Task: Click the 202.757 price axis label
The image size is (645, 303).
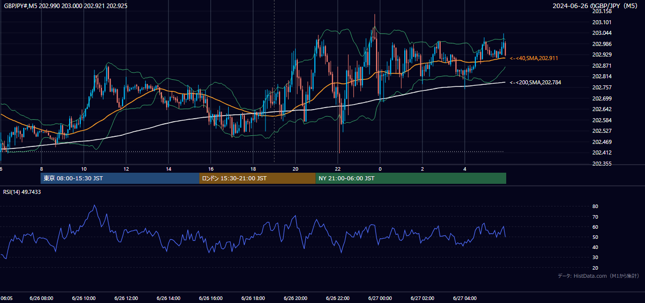Action: tap(602, 87)
